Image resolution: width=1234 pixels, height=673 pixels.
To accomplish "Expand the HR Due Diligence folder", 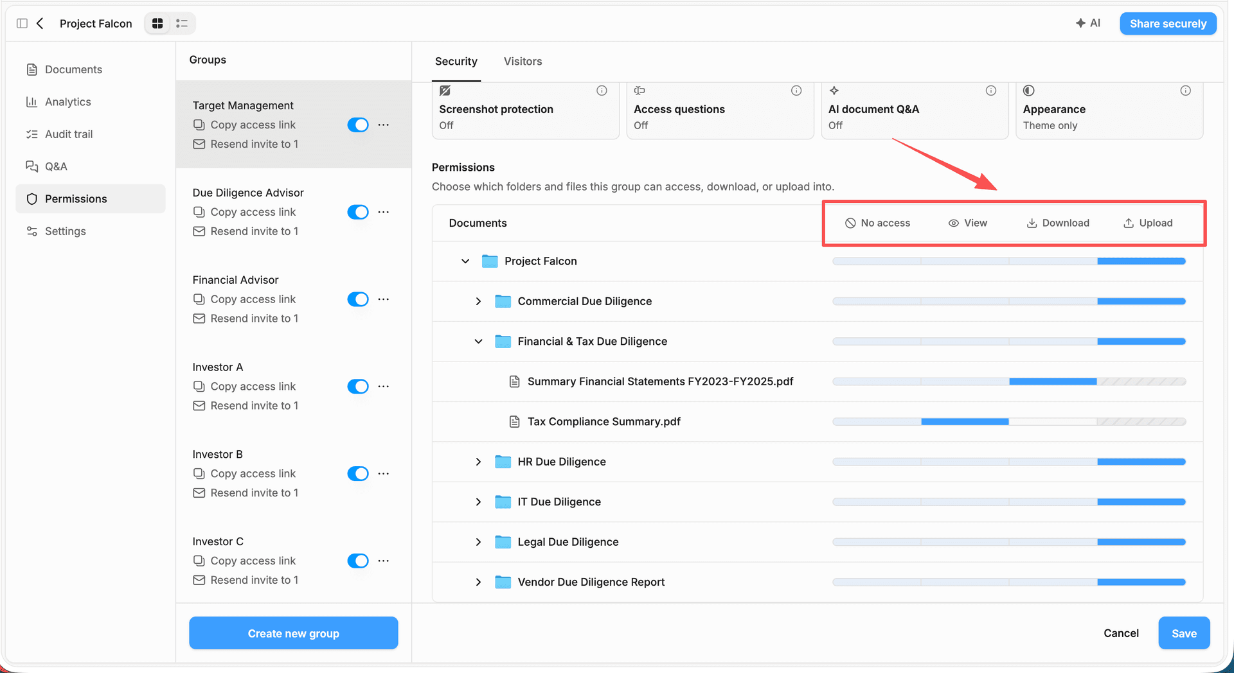I will coord(478,462).
